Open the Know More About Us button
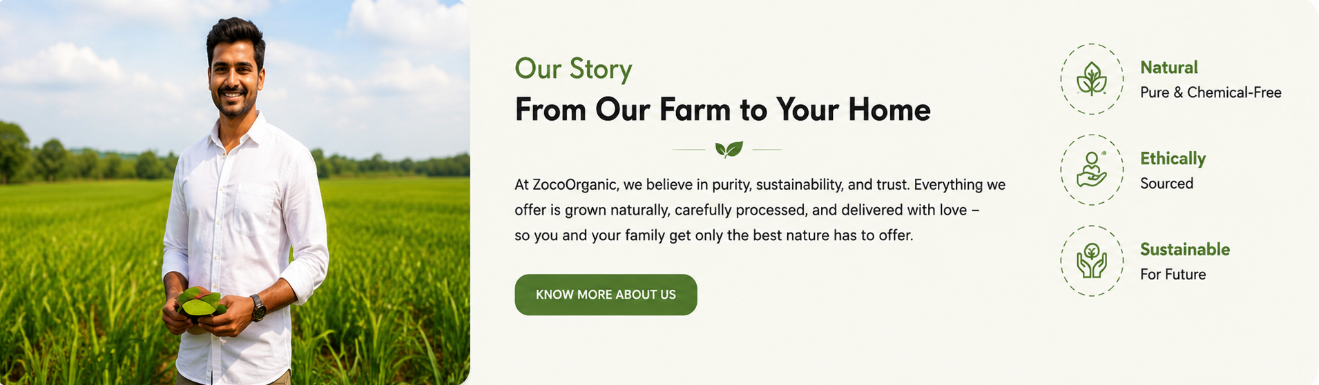The width and height of the screenshot is (1319, 385). pos(606,295)
